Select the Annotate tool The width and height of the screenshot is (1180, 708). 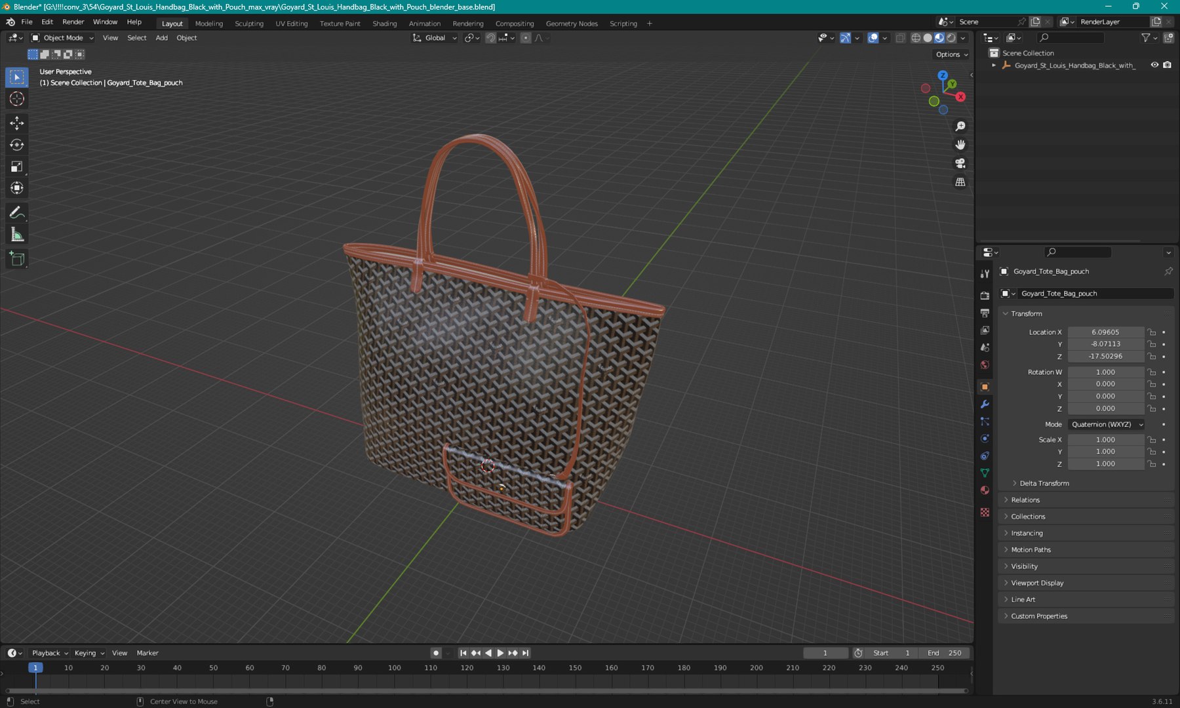tap(17, 212)
